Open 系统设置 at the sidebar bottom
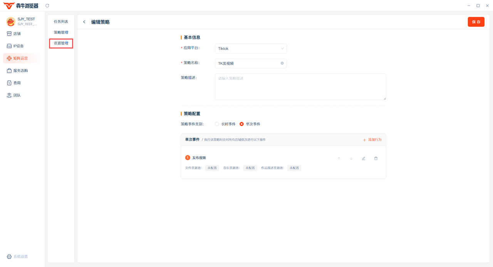493x267 pixels. [x=20, y=257]
